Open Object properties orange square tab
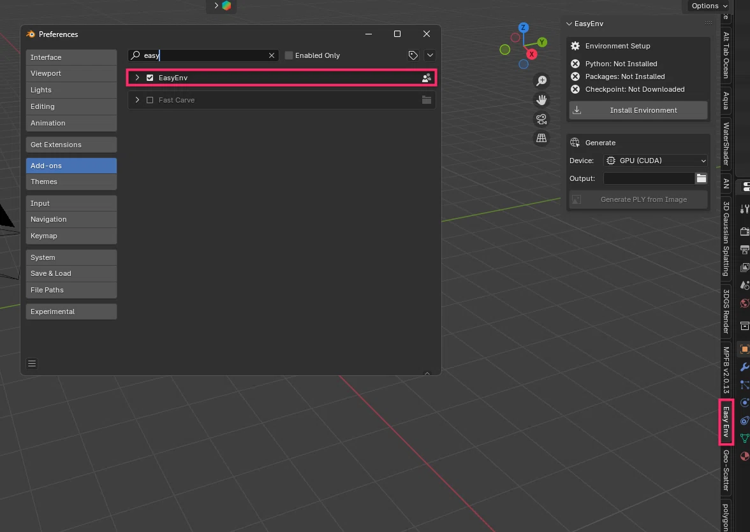Image resolution: width=750 pixels, height=532 pixels. 745,349
